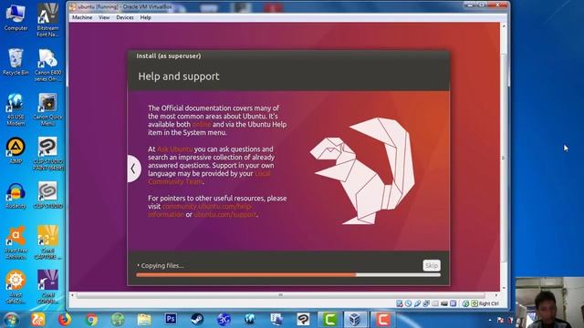This screenshot has height=328, width=584.
Task: Open the Ask Ubuntu link
Action: click(x=174, y=149)
